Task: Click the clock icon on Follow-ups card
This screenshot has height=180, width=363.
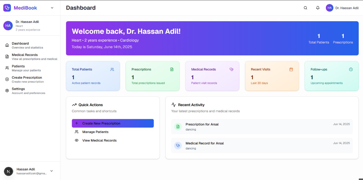Action: click(x=351, y=69)
